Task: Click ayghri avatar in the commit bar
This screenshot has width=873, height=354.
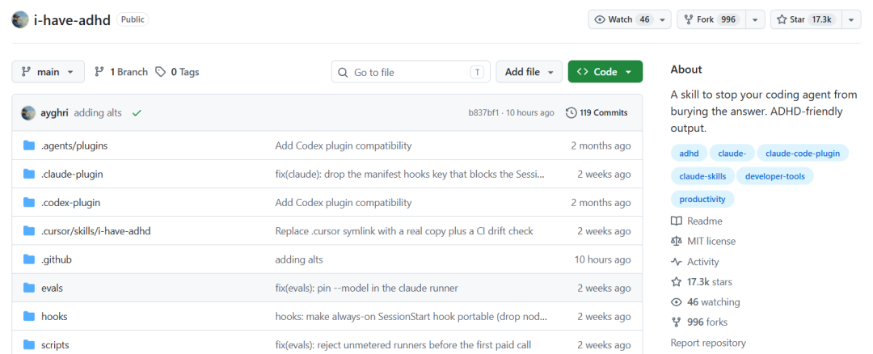Action: click(28, 113)
